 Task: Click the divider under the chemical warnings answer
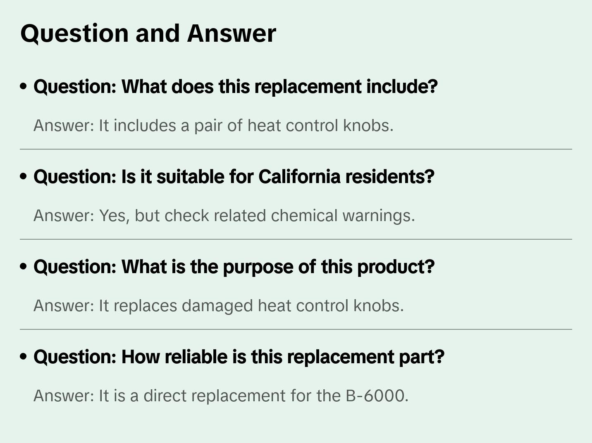[x=296, y=239]
